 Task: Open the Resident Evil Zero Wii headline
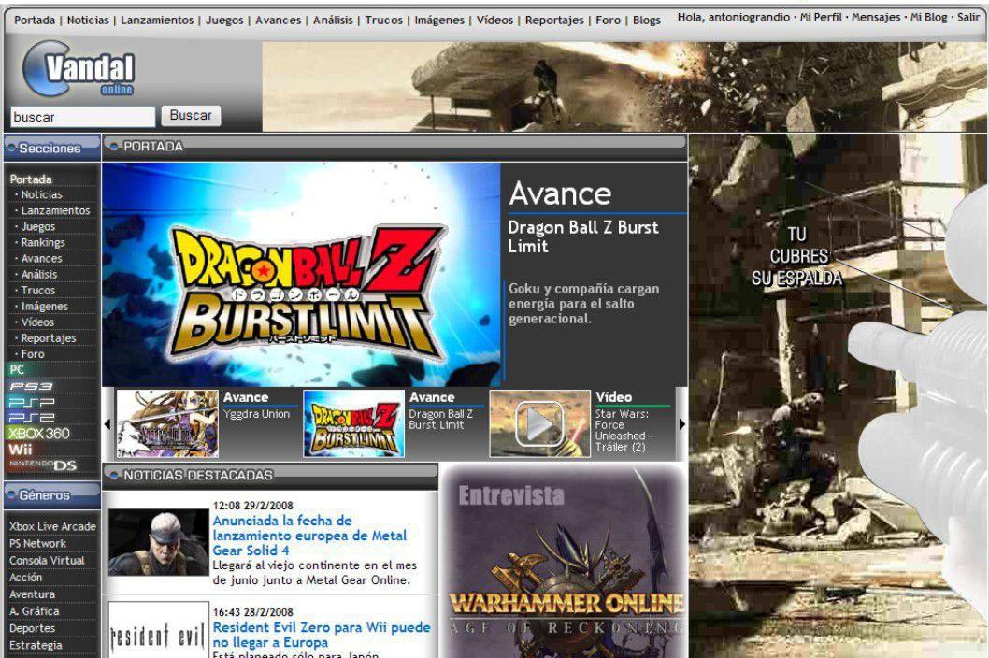[322, 635]
